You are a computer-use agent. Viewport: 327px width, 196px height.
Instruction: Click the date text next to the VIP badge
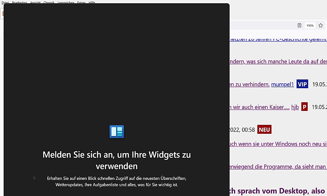coord(319,84)
